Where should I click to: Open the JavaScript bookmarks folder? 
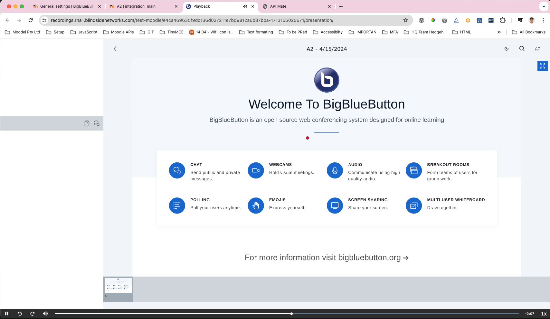[84, 32]
